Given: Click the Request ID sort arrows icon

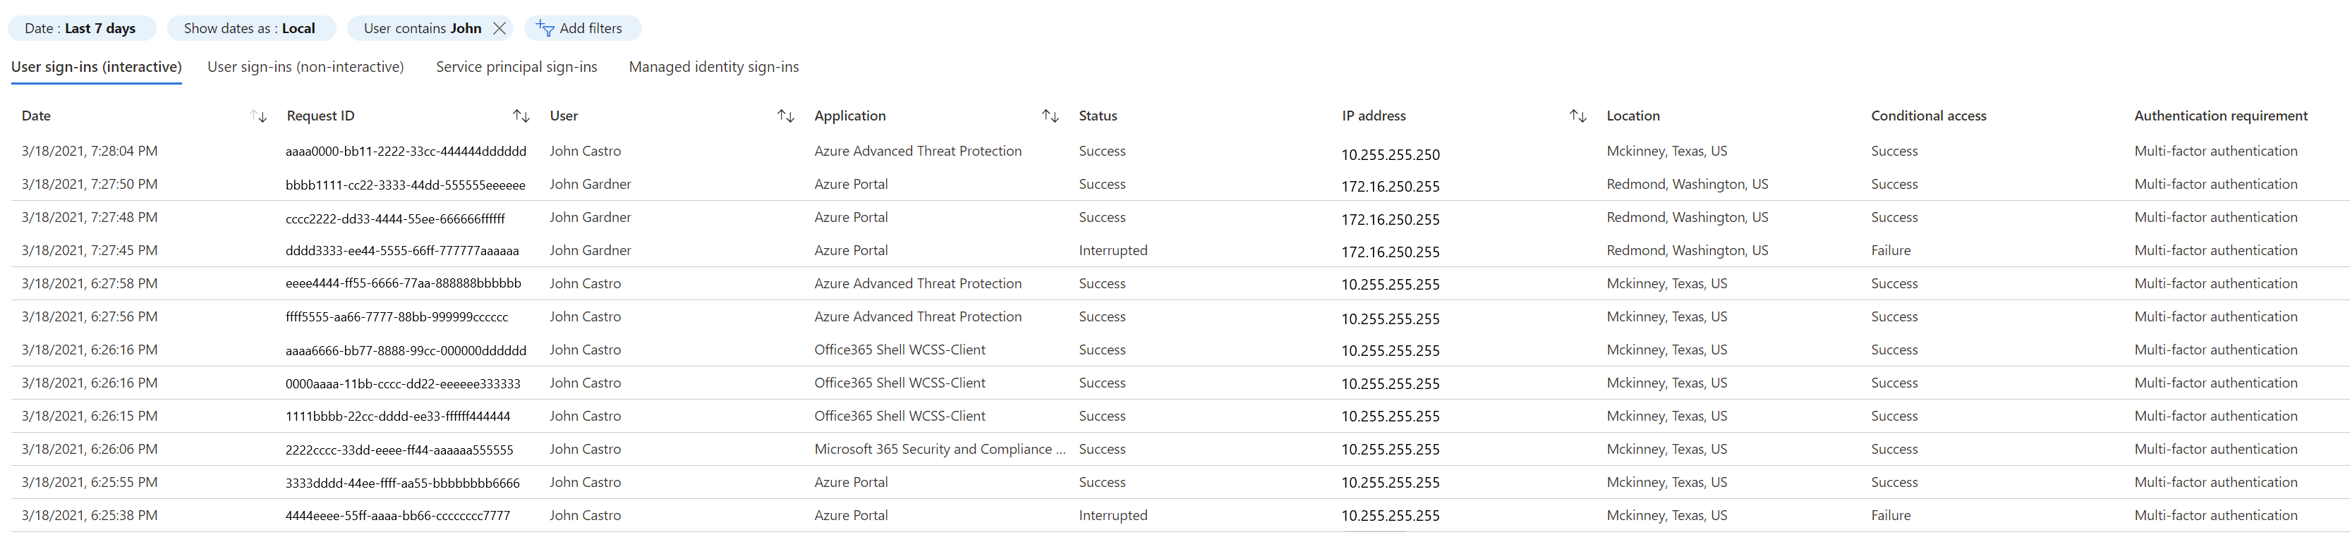Looking at the screenshot, I should pyautogui.click(x=521, y=117).
